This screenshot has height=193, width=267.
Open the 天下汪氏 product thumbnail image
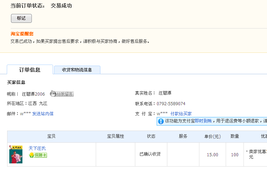(x=16, y=154)
